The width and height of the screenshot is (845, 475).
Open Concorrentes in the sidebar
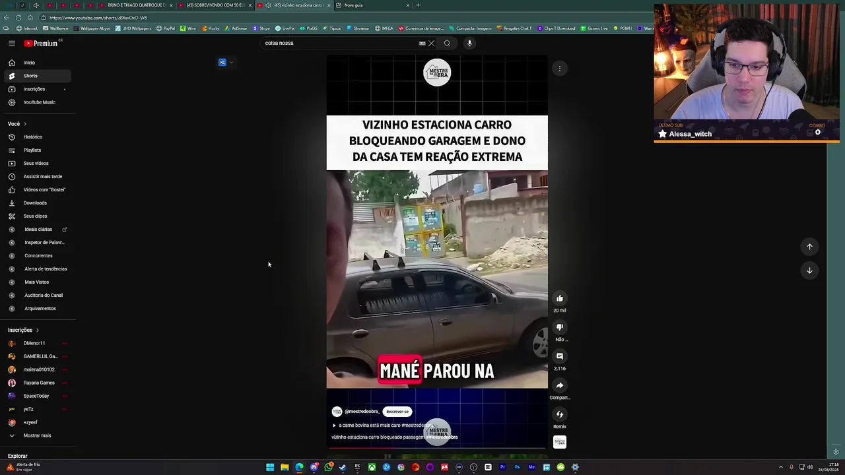point(38,256)
